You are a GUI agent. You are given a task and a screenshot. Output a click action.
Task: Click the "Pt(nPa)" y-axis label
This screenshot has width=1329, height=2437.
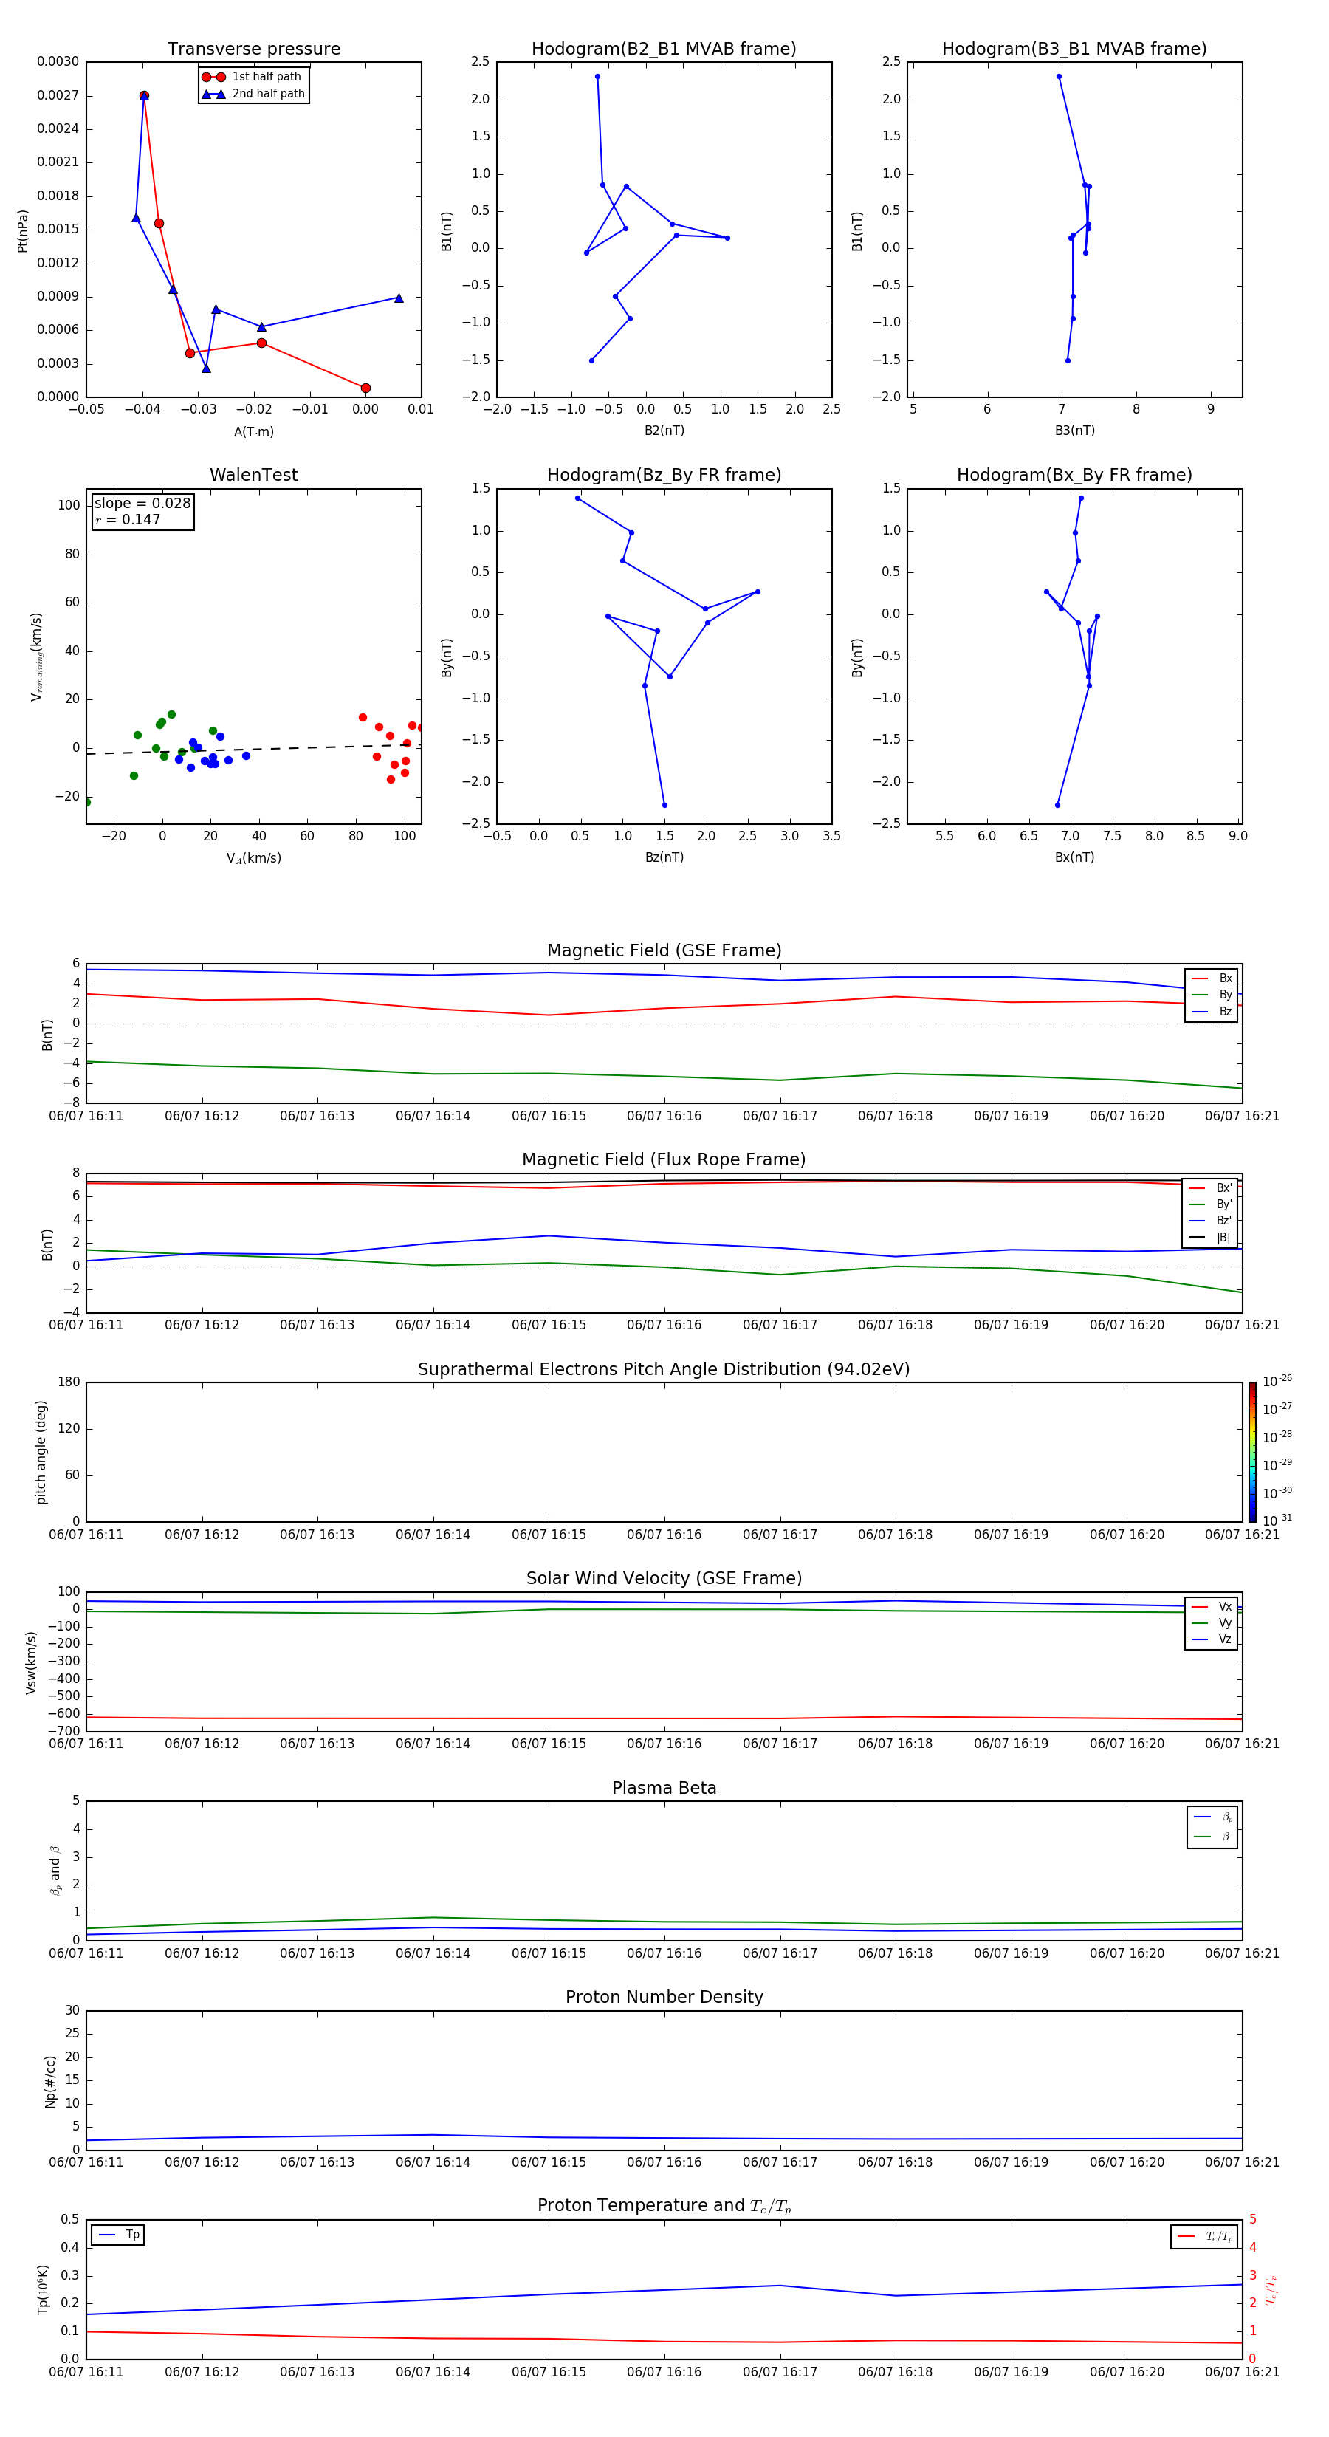tap(23, 230)
